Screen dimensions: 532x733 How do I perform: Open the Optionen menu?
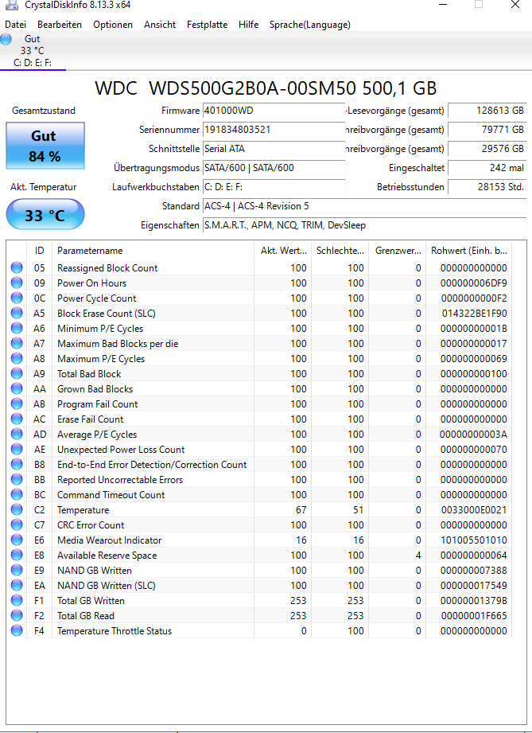(x=113, y=25)
